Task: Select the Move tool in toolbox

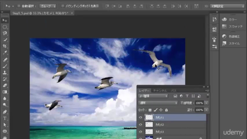Action: tap(5, 20)
